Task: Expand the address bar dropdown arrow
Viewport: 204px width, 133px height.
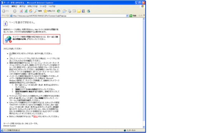Action: point(127,16)
